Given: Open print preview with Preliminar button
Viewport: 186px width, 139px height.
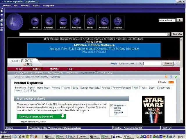Looking at the screenshot, I should click(104, 22).
